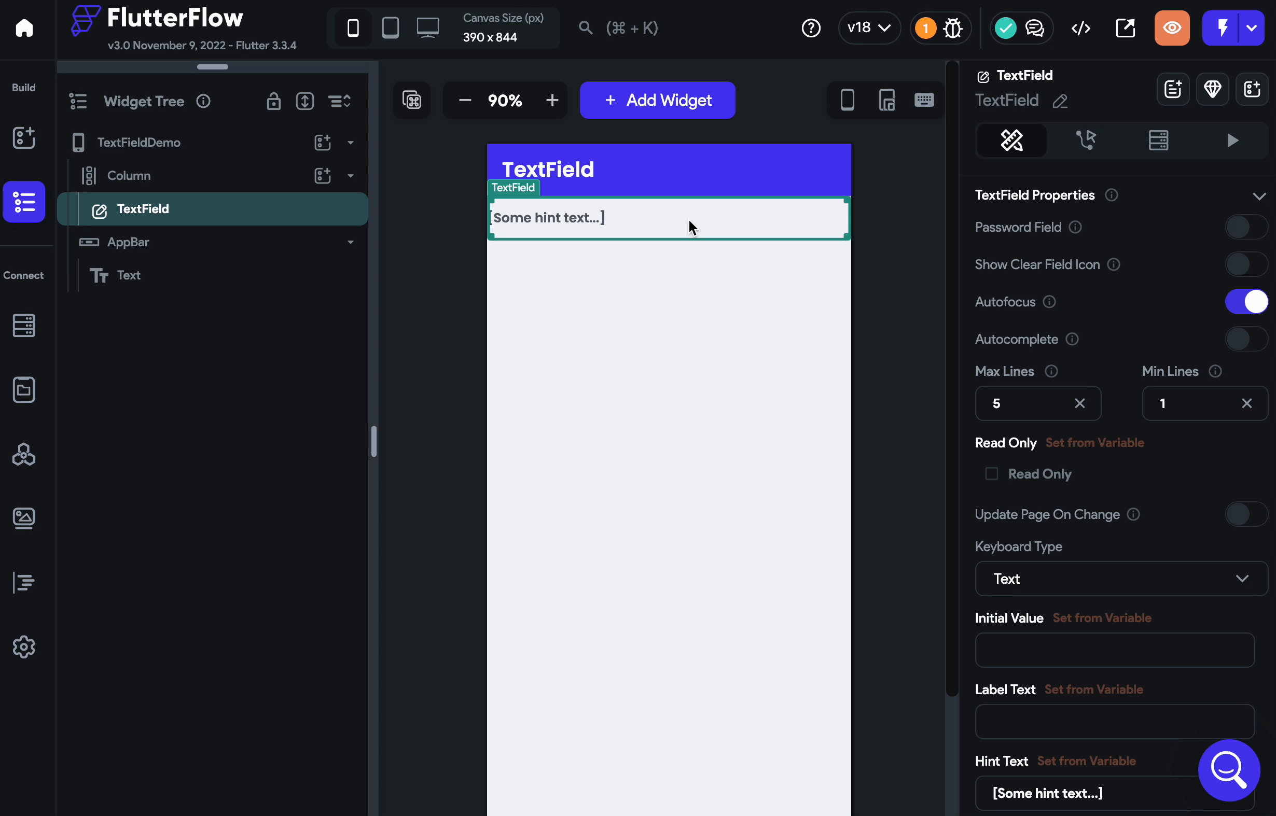Turn off Autofocus switch
This screenshot has width=1276, height=816.
coord(1246,302)
